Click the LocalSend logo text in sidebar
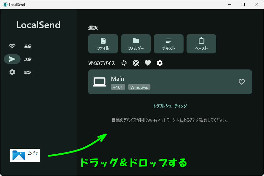Viewport: 264px width, 176px height. pos(38,25)
